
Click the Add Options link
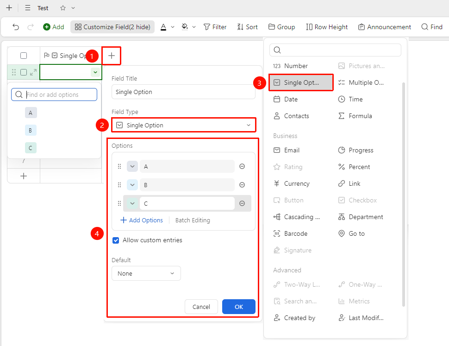tap(142, 220)
